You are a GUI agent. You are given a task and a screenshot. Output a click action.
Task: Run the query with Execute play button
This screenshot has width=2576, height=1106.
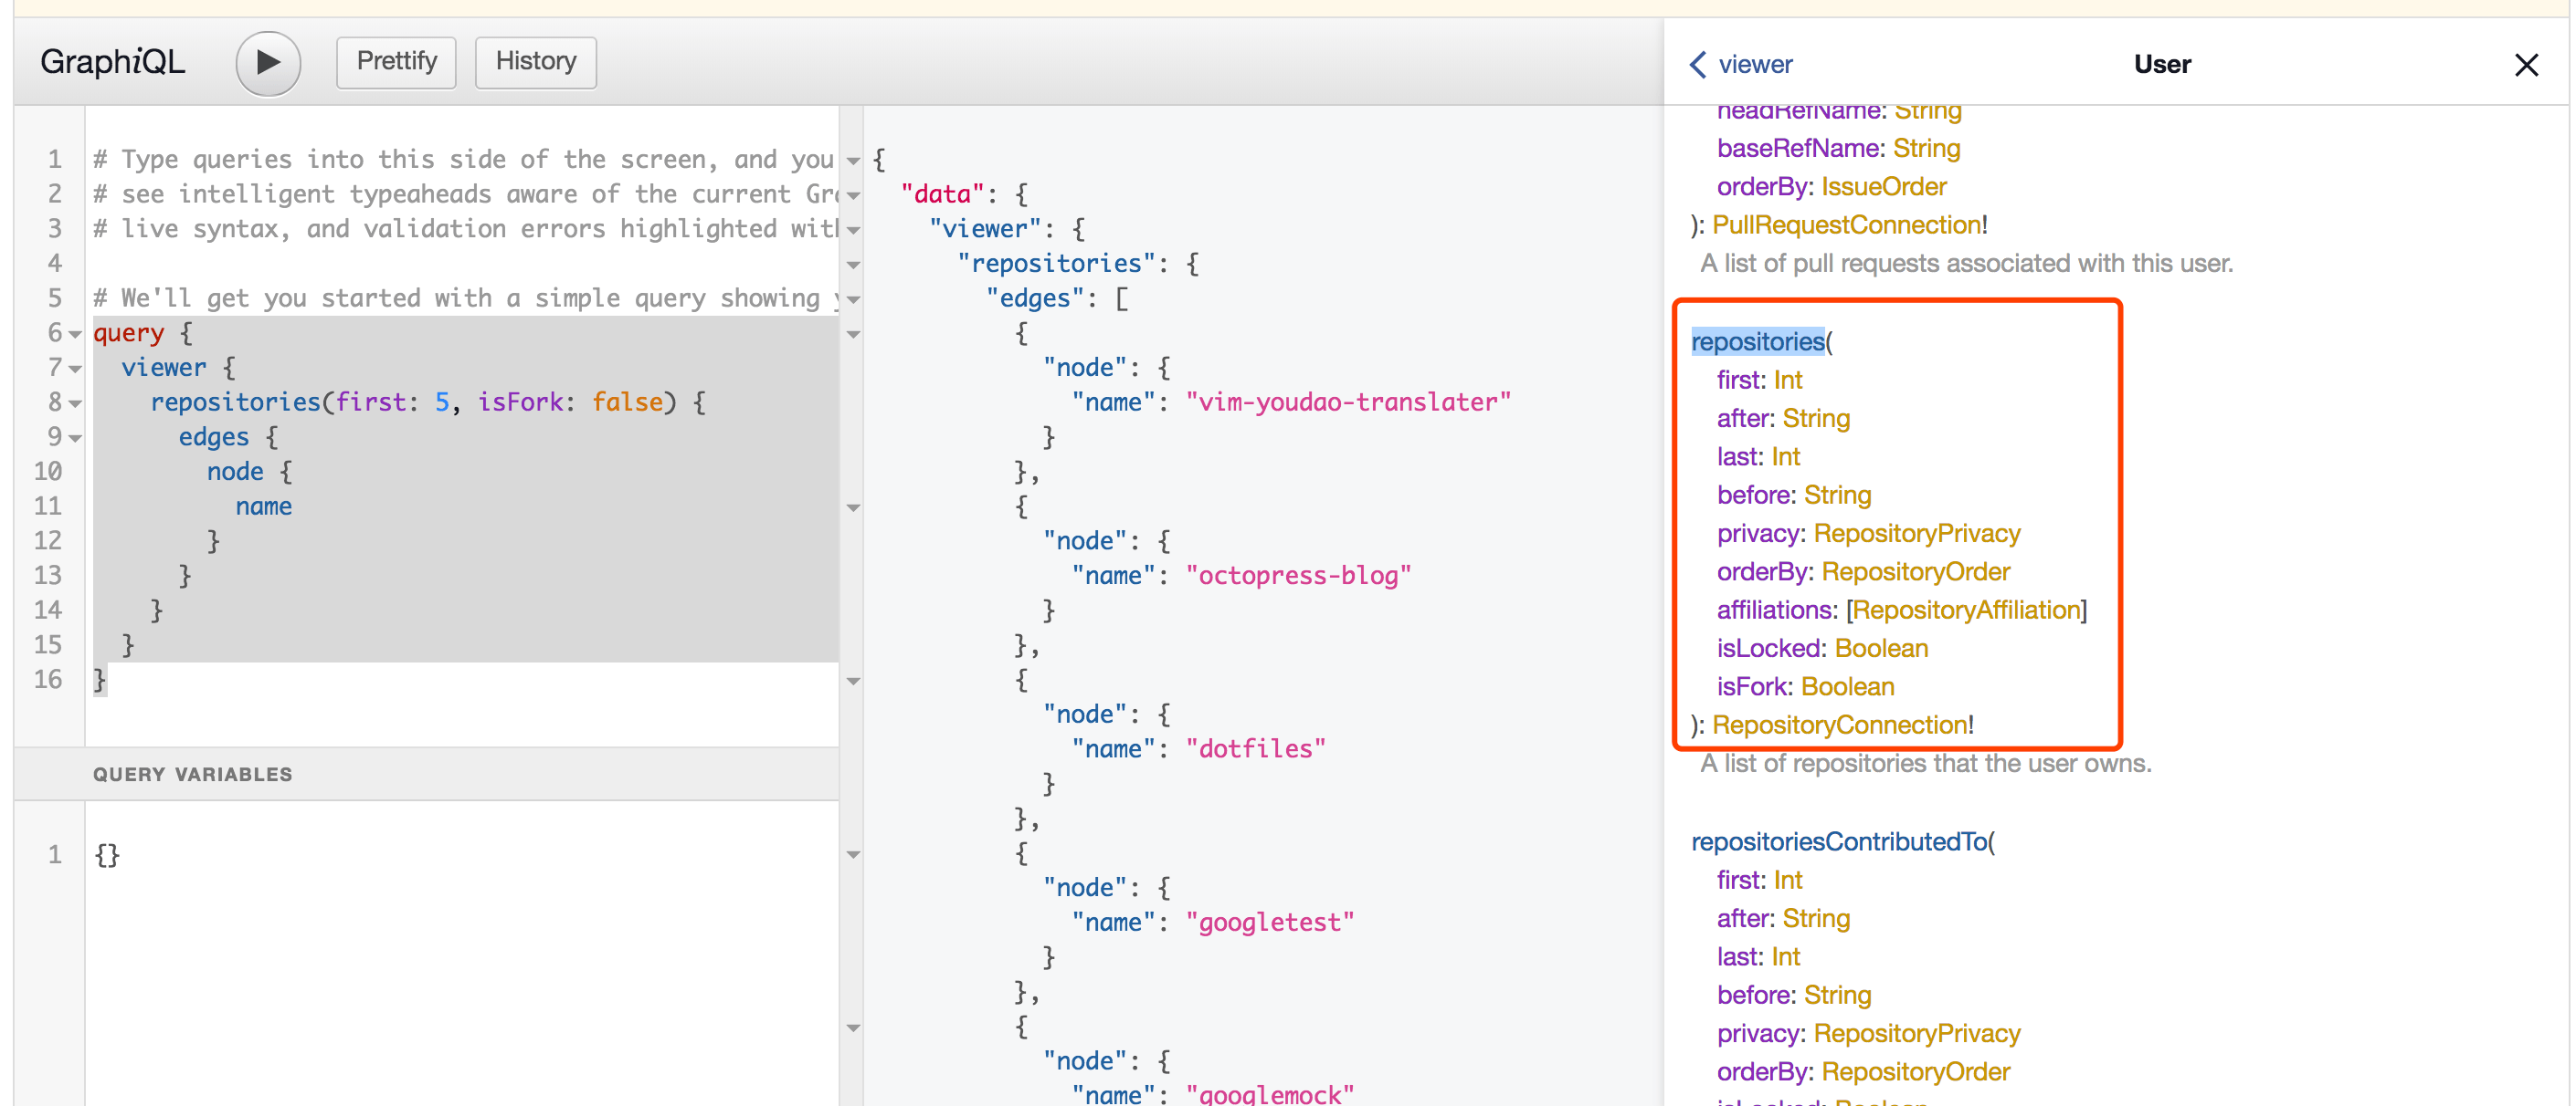coord(267,63)
